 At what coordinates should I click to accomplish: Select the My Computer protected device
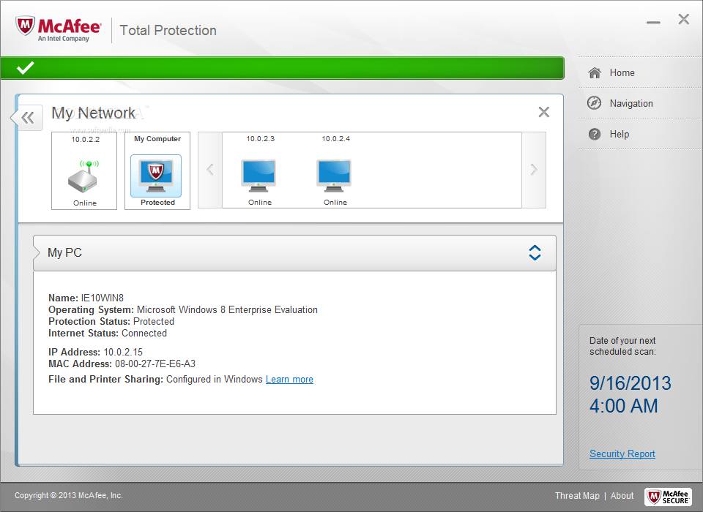pyautogui.click(x=157, y=170)
